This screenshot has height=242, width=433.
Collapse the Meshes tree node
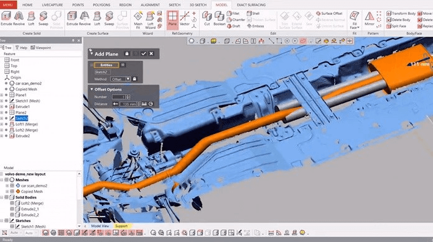click(1, 180)
